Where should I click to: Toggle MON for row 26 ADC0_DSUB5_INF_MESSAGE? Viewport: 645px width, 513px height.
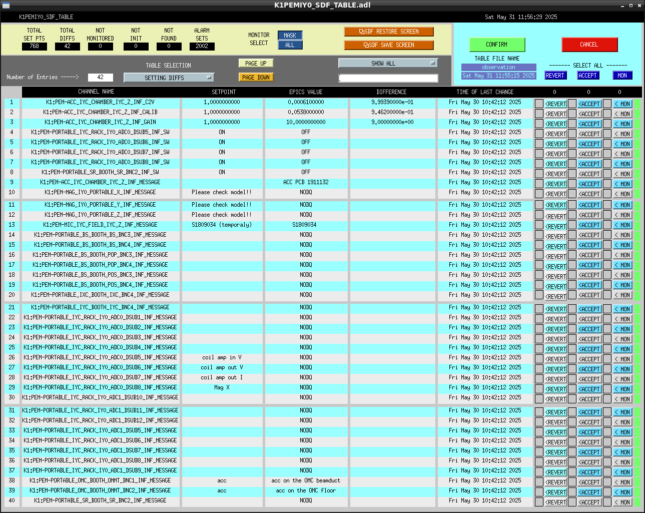click(x=622, y=359)
